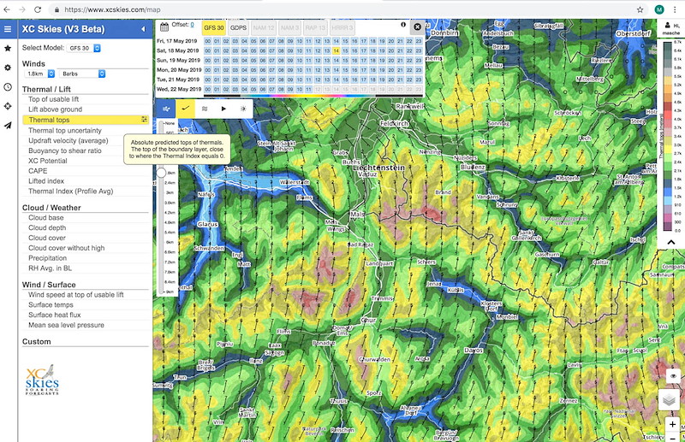This screenshot has width=685, height=442.
Task: Toggle map visibility eye button
Action: point(673,375)
